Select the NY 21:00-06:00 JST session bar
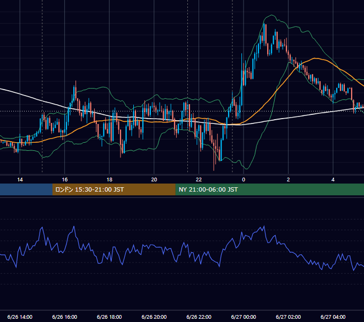The width and height of the screenshot is (364, 322). [x=269, y=189]
